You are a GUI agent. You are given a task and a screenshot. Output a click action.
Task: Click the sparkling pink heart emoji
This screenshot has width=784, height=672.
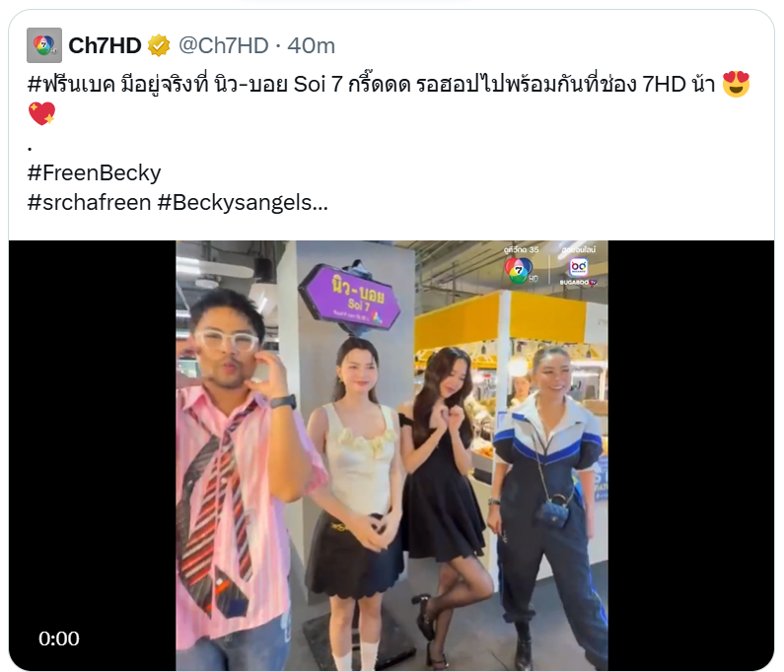[42, 113]
